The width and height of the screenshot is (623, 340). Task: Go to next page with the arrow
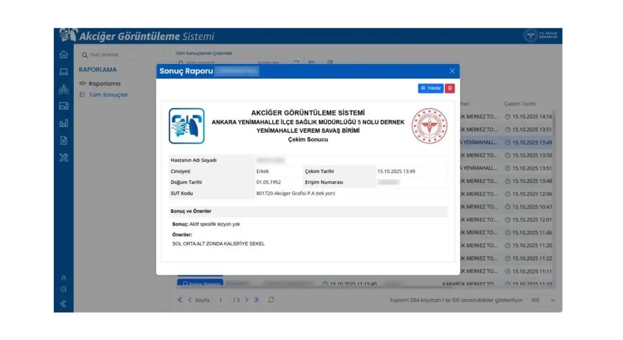pyautogui.click(x=247, y=299)
